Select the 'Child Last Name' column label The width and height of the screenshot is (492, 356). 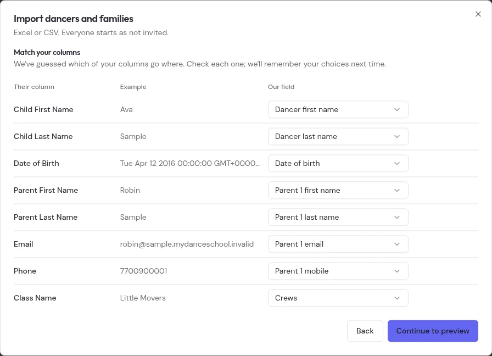pos(43,137)
